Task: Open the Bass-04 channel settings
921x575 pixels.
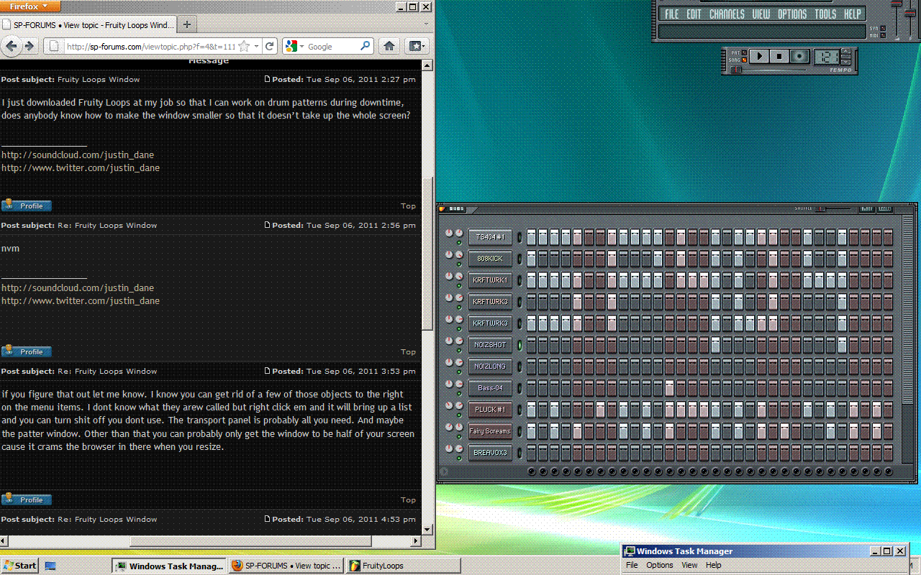Action: click(x=490, y=388)
